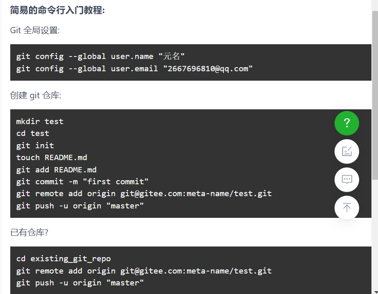Click the '已有仓库?' label
This screenshot has width=378, height=294.
(x=30, y=233)
